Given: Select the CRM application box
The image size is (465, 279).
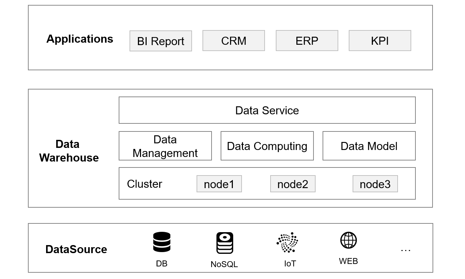Looking at the screenshot, I should click(234, 41).
